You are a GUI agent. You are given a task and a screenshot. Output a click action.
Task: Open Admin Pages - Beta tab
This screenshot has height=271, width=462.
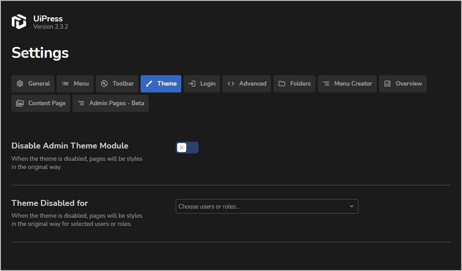coord(111,103)
